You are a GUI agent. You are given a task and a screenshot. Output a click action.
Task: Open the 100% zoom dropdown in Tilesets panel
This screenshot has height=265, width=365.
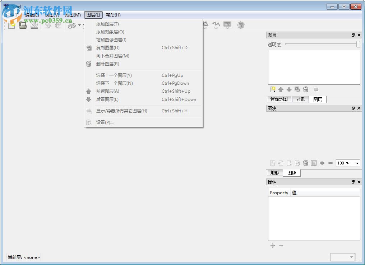pyautogui.click(x=347, y=163)
